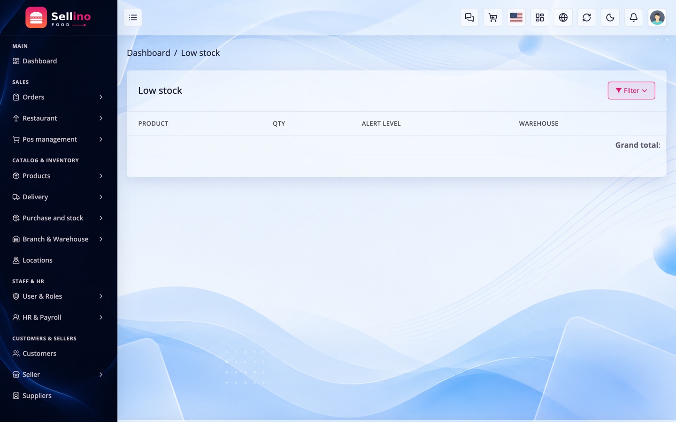Click the Dashboard grid icon in sidebar
Image resolution: width=676 pixels, height=422 pixels.
(16, 61)
